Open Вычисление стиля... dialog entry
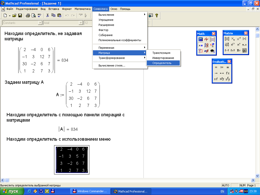Image resolution: width=260 pixels, height=195 pixels. (x=120, y=66)
